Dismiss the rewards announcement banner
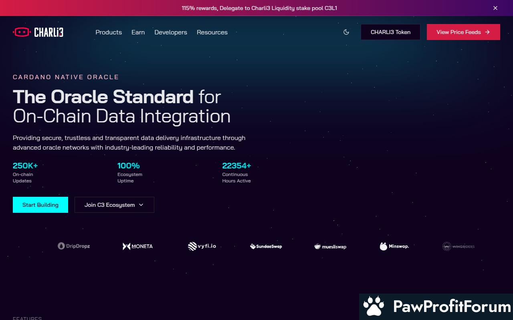This screenshot has width=513, height=320. tap(495, 8)
